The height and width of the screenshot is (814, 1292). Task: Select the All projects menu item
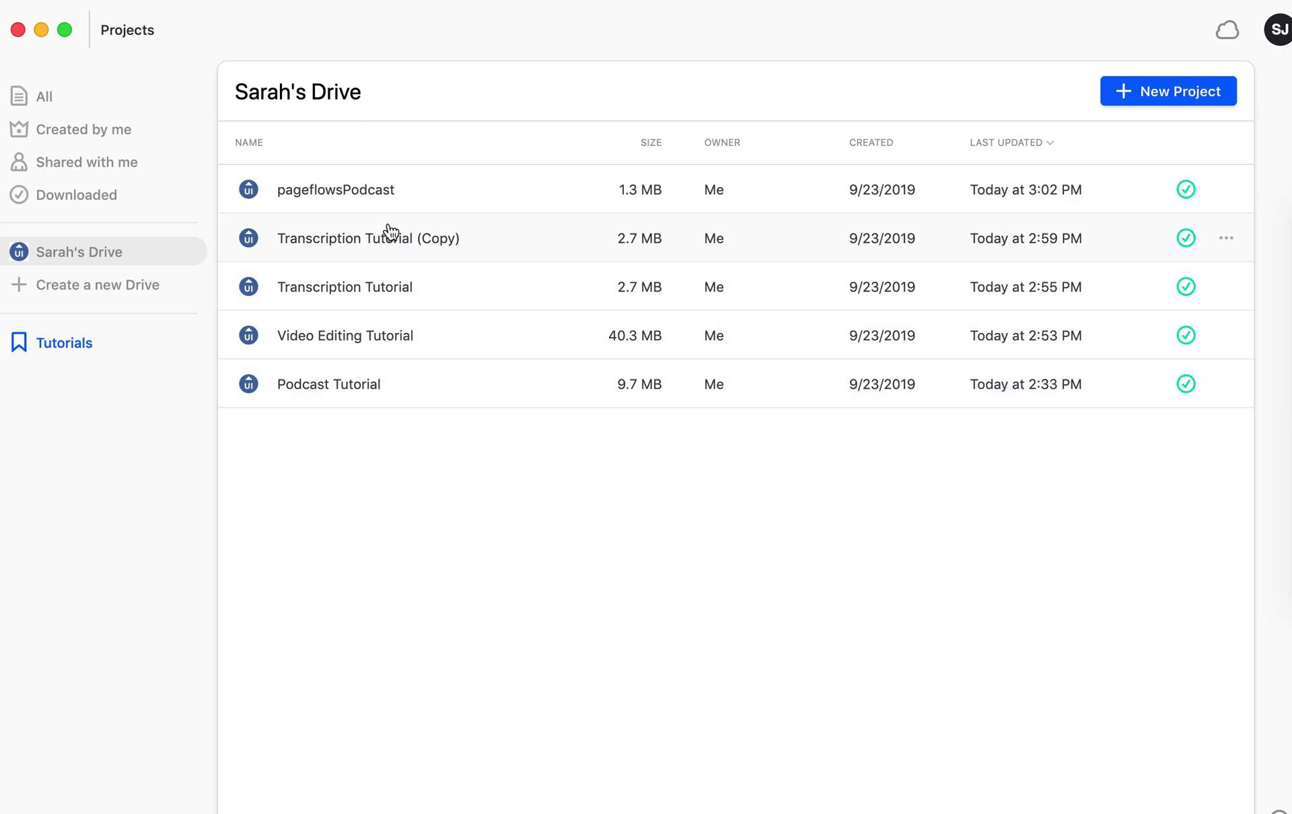[43, 96]
